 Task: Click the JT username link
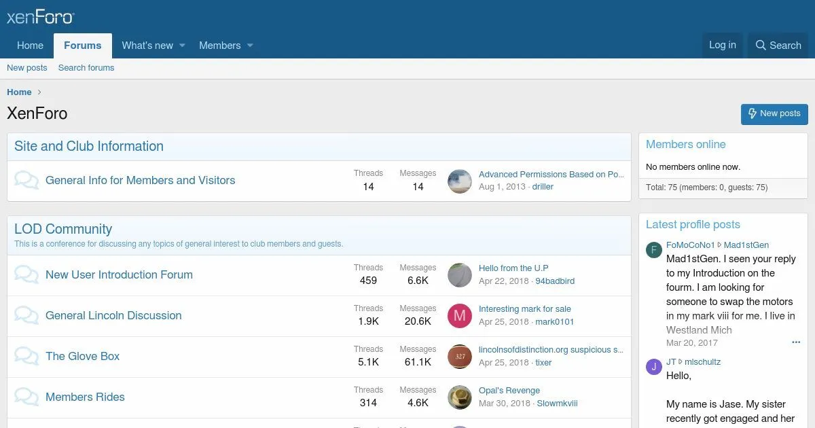point(671,363)
